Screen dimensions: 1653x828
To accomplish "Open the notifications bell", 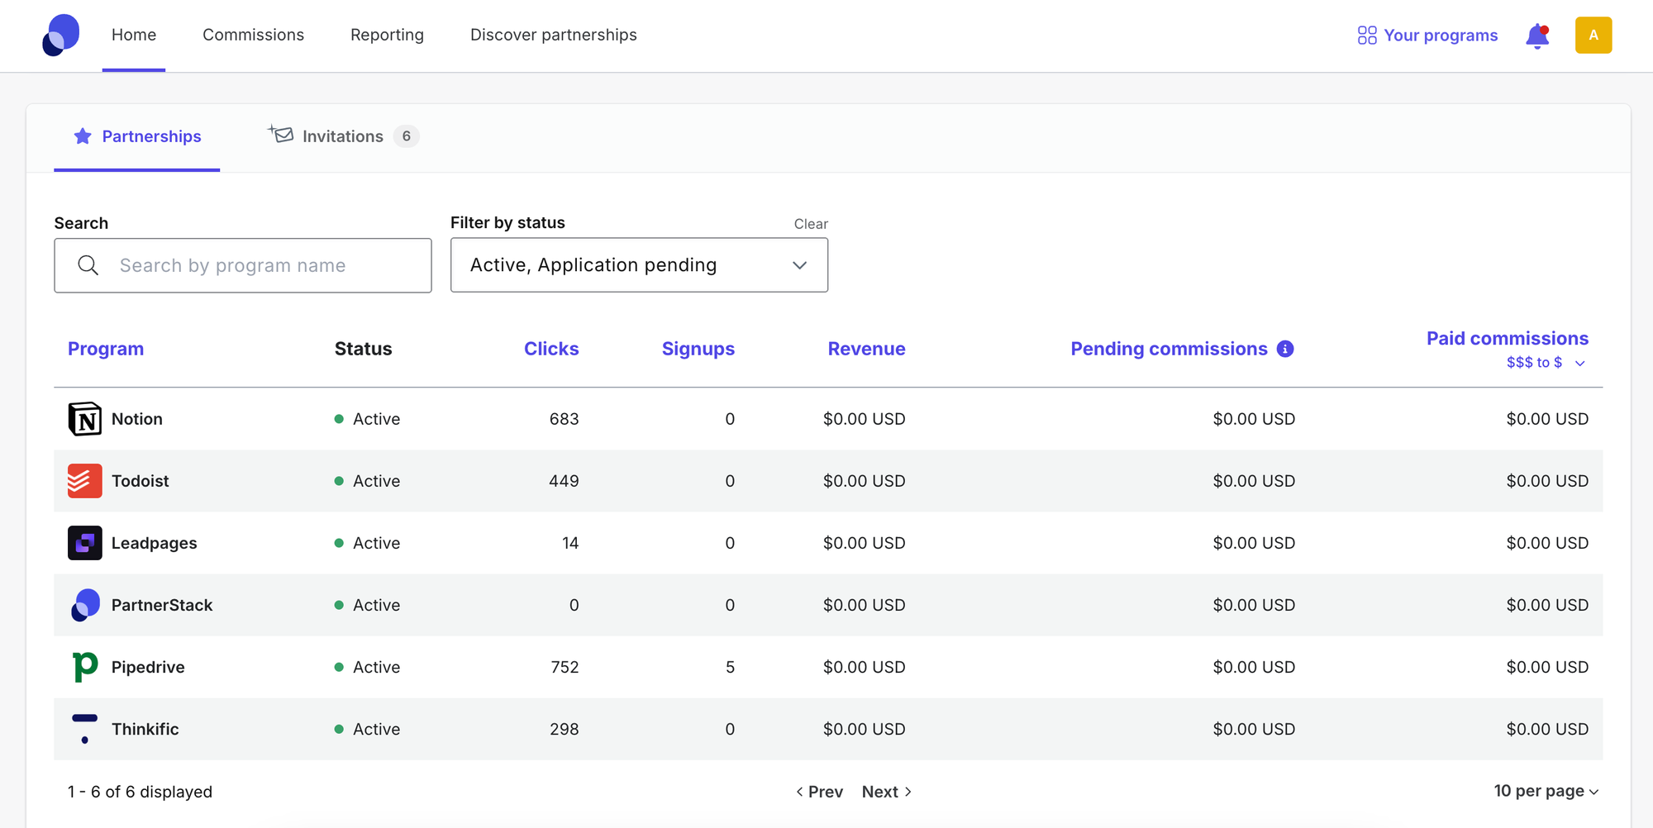I will click(x=1536, y=36).
